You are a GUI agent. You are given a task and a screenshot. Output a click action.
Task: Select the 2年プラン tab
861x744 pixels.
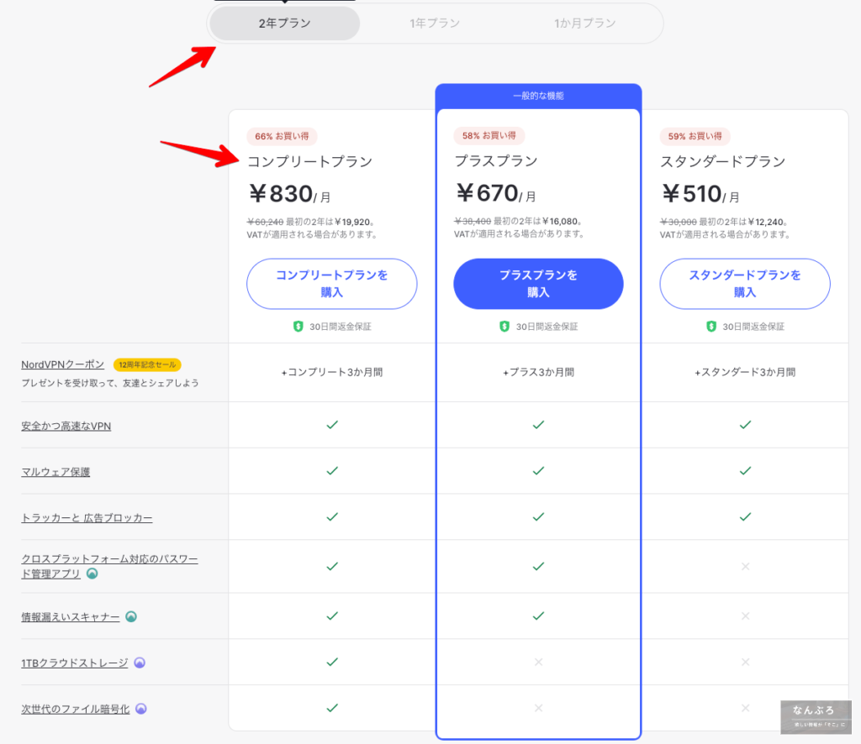click(x=284, y=24)
